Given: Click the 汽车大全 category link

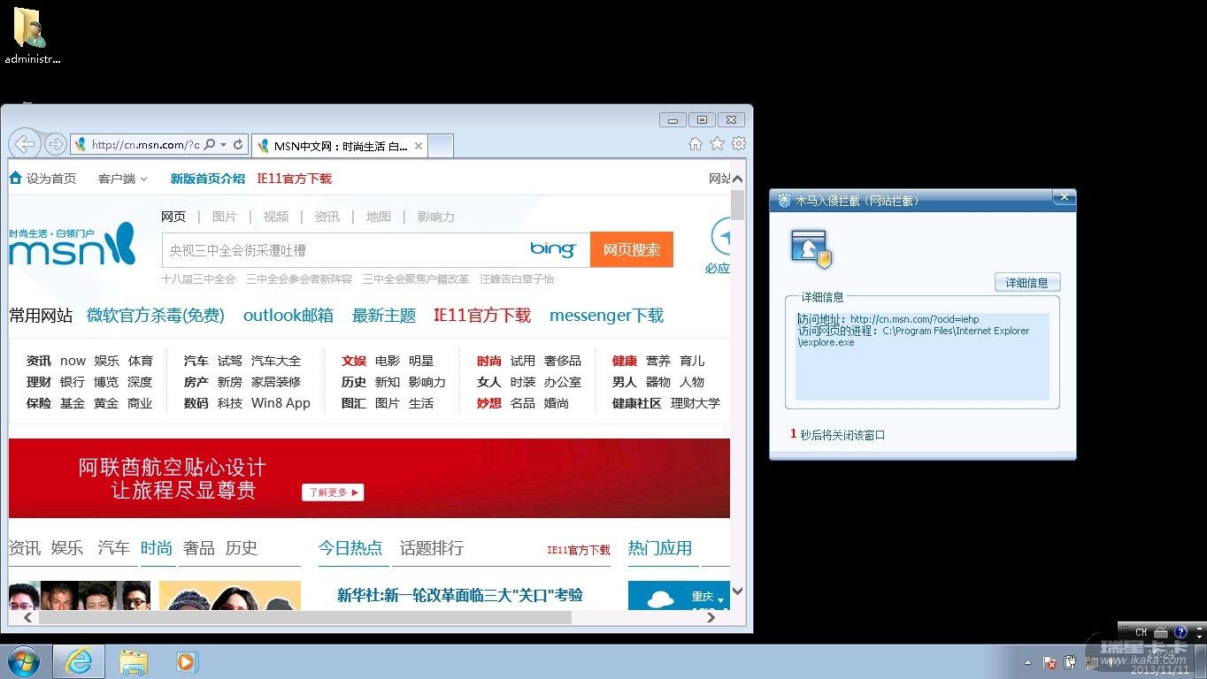Looking at the screenshot, I should (x=276, y=361).
